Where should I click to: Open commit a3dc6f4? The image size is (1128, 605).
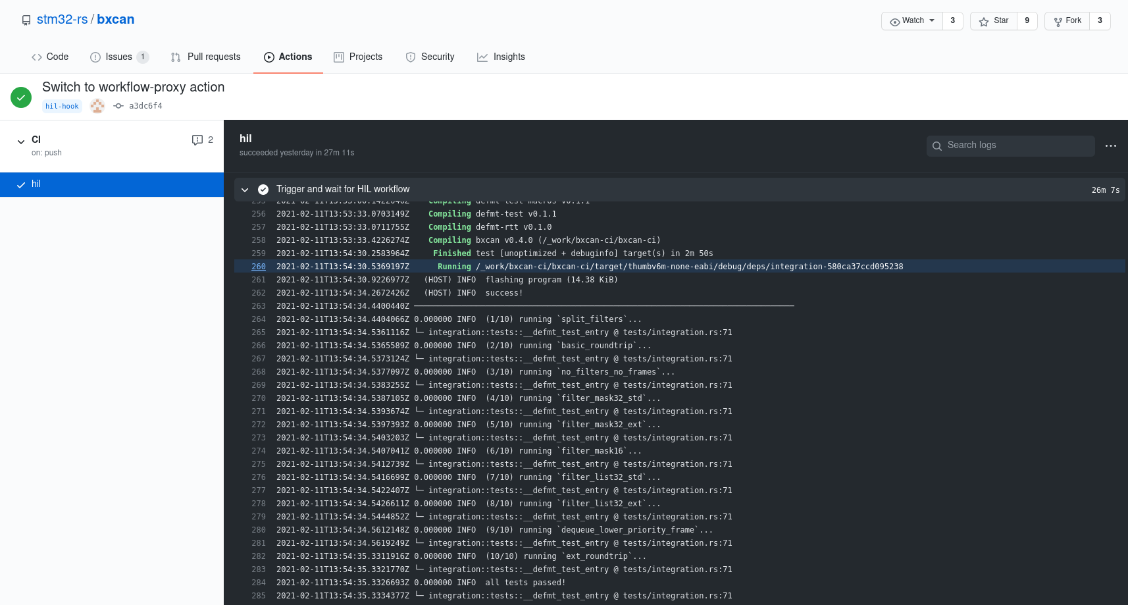coord(145,105)
